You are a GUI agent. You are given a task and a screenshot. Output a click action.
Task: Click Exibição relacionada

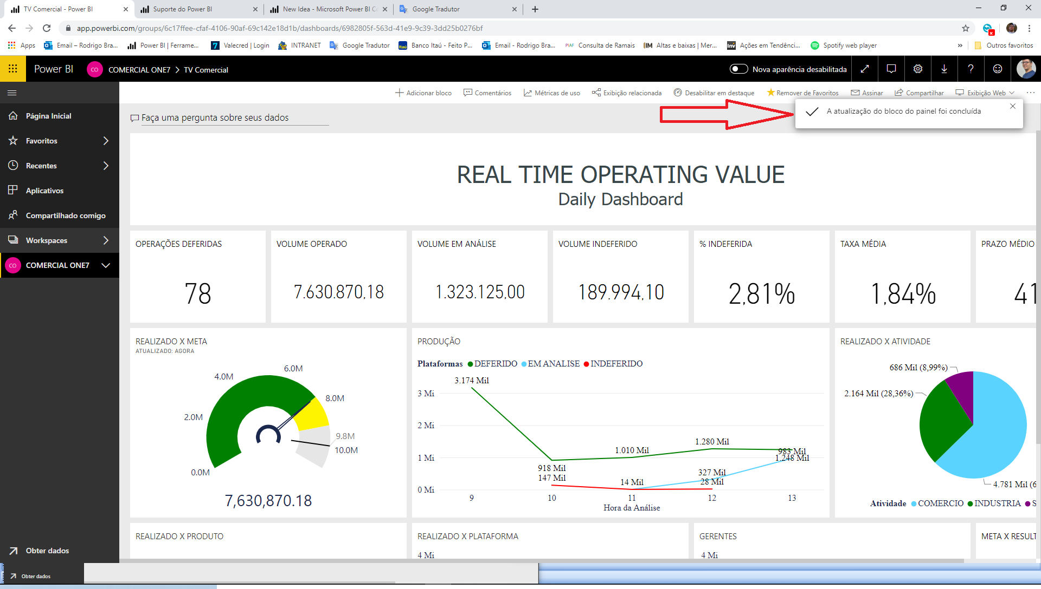(627, 93)
